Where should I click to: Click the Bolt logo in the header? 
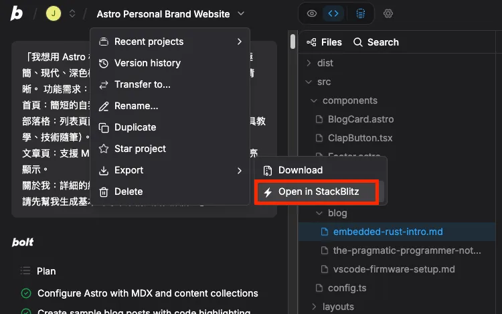pos(16,14)
